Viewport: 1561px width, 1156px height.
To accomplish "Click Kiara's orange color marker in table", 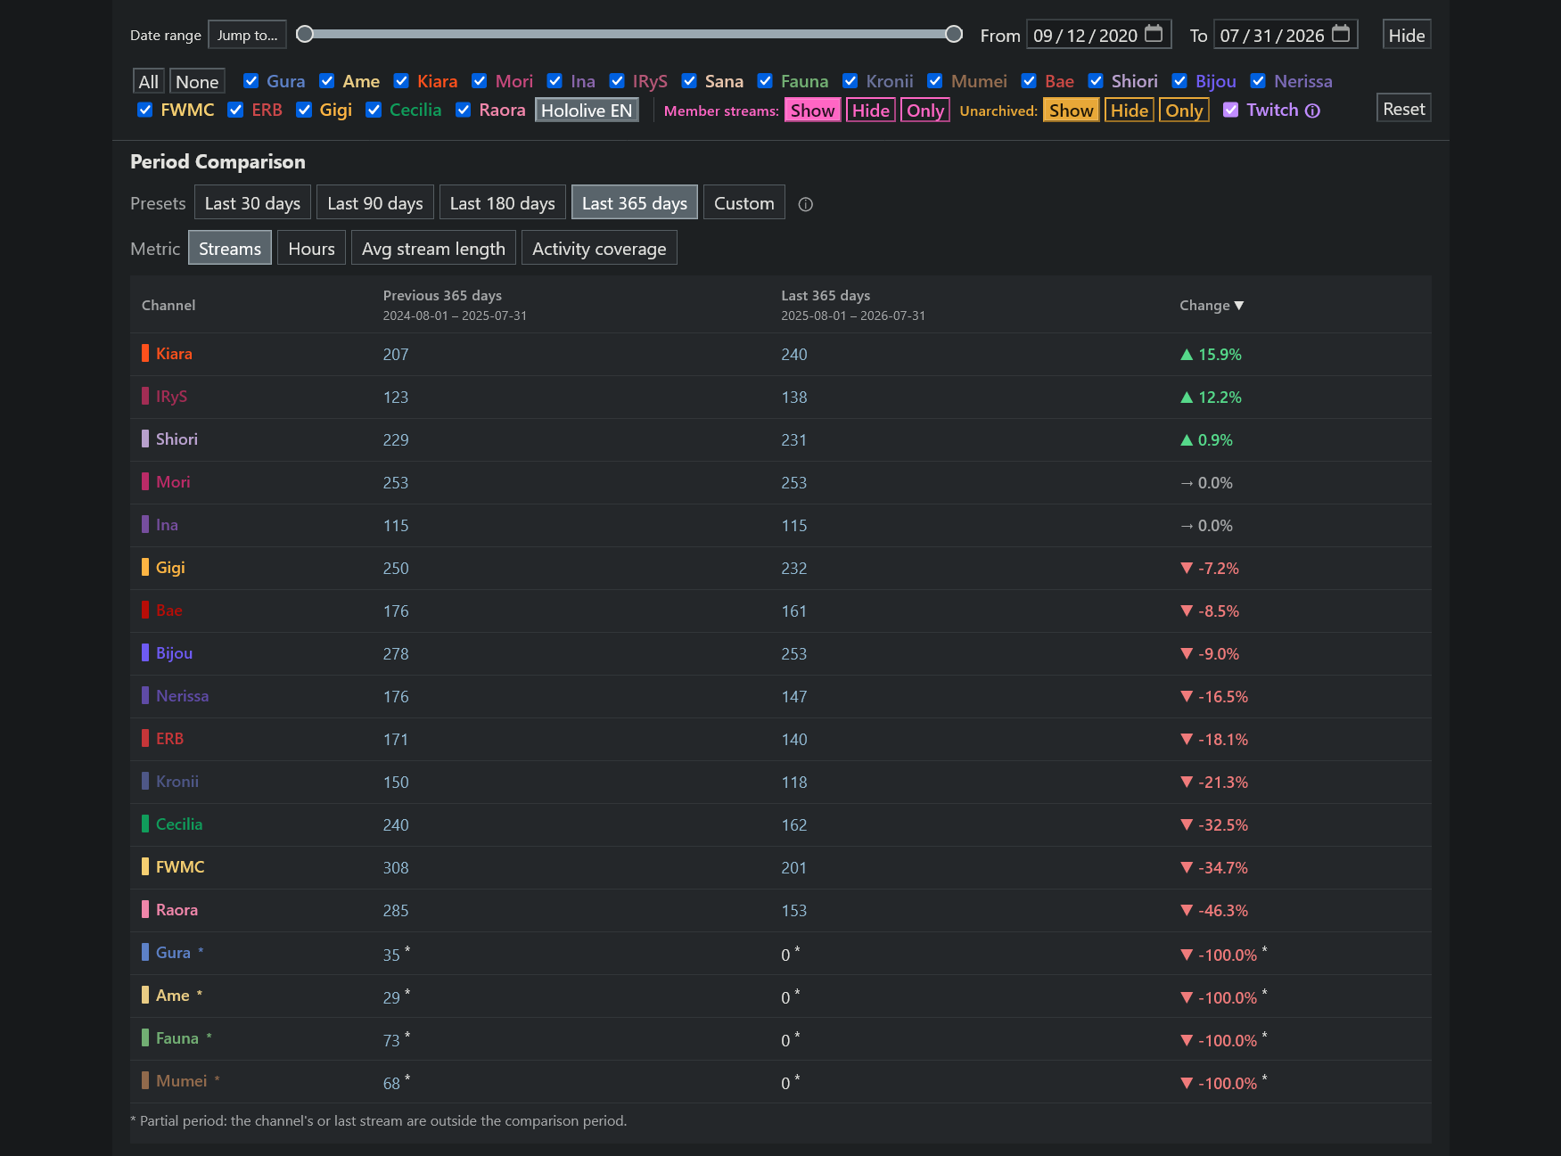I will pyautogui.click(x=145, y=353).
